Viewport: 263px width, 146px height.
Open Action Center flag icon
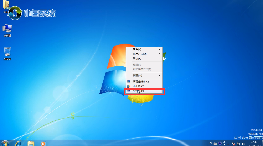233,144
